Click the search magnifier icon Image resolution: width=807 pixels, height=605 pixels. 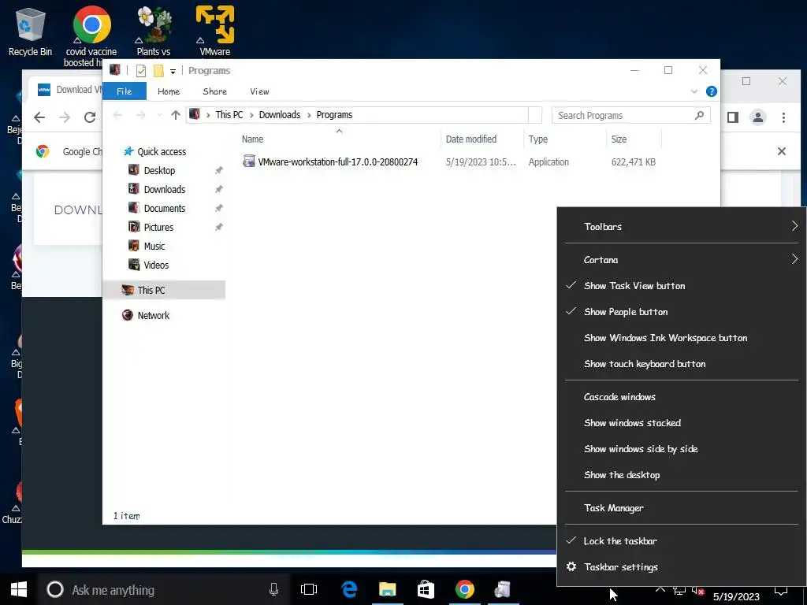pos(699,115)
